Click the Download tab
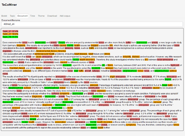185x136 pixels. (52, 16)
